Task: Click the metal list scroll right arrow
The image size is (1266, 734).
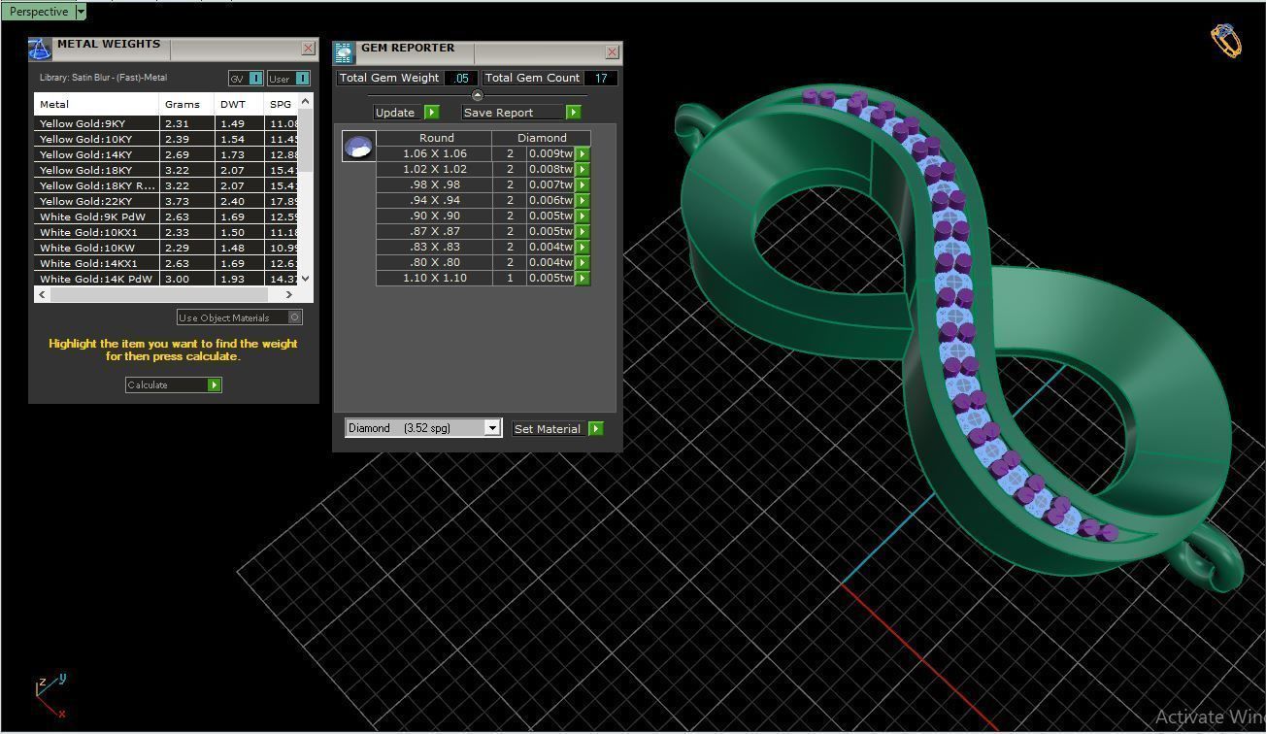Action: tap(288, 294)
